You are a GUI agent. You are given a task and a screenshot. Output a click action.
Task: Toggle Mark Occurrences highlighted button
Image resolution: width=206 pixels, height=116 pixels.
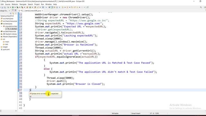[52, 7]
